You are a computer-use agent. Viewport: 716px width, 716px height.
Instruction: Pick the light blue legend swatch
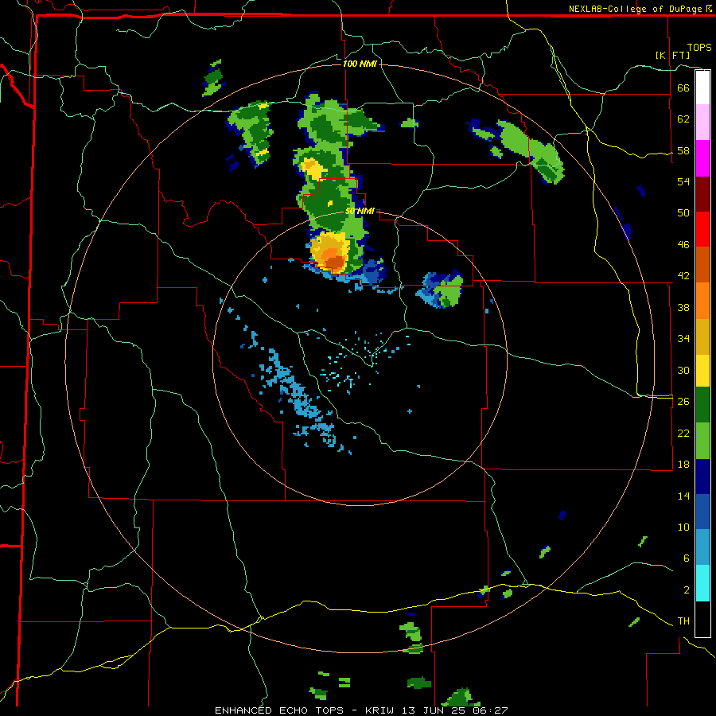point(702,547)
